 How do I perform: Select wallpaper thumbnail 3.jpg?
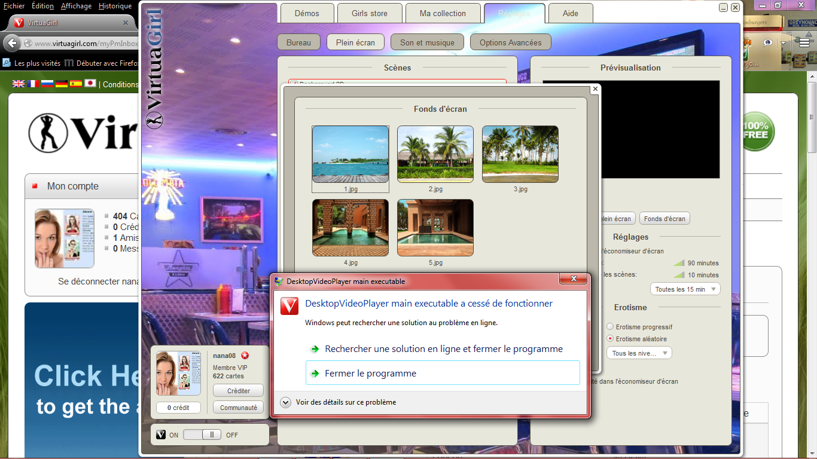[x=520, y=154]
